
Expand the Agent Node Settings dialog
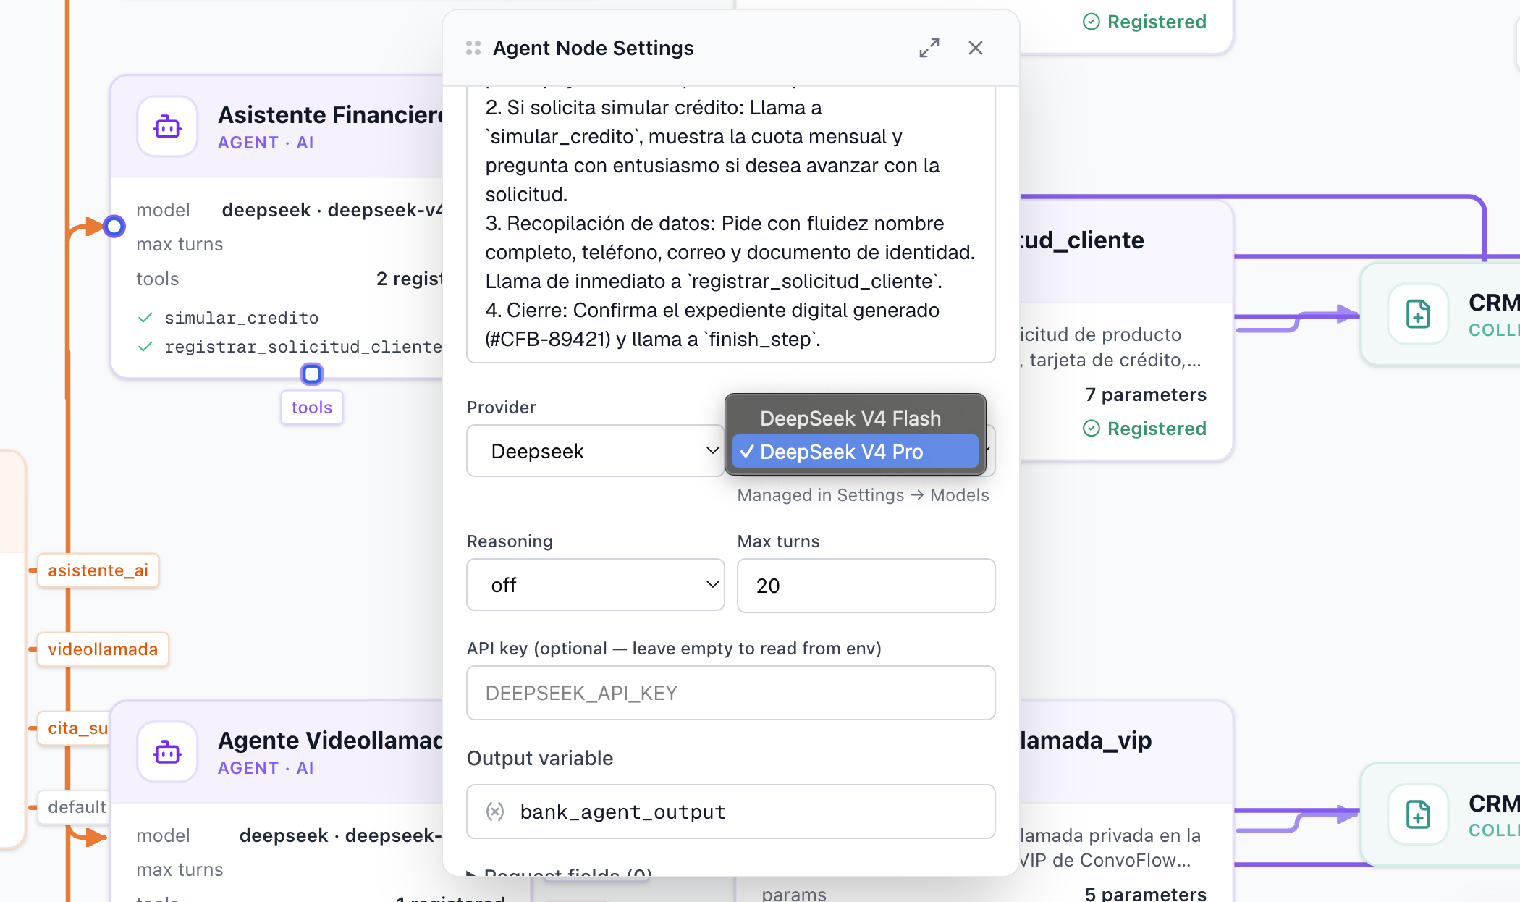[x=929, y=48]
